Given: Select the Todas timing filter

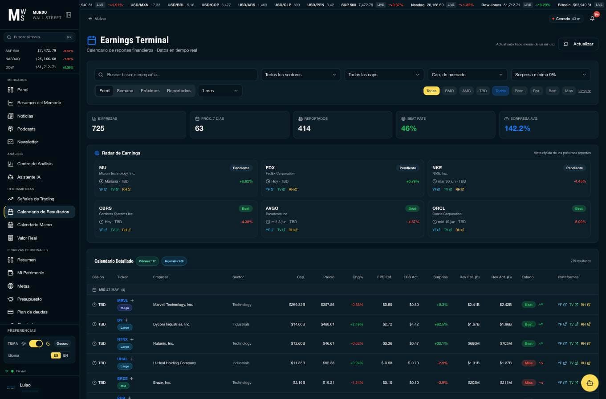Looking at the screenshot, I should coord(431,91).
